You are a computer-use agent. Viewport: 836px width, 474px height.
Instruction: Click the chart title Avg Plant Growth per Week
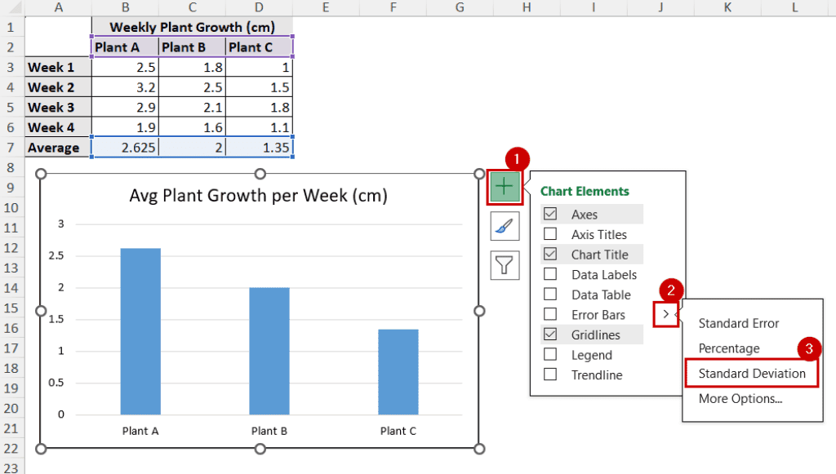(x=259, y=196)
